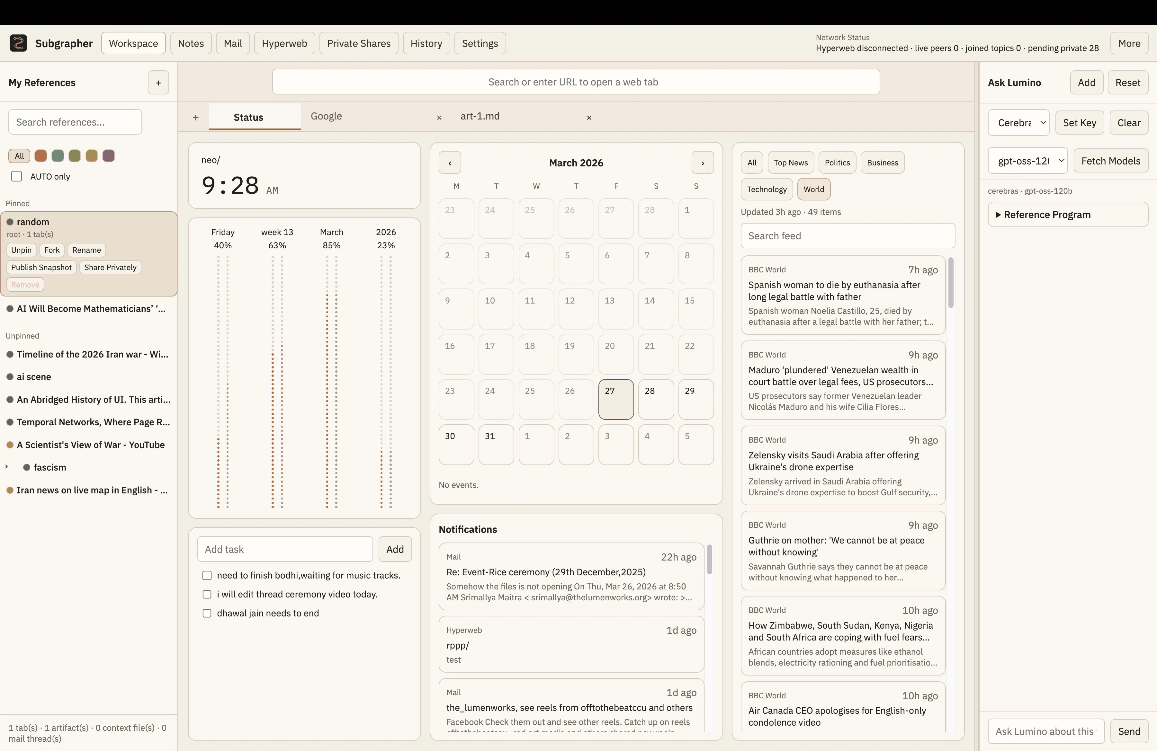The image size is (1157, 751).
Task: Advance the calendar with the right arrow icon
Action: pos(703,163)
